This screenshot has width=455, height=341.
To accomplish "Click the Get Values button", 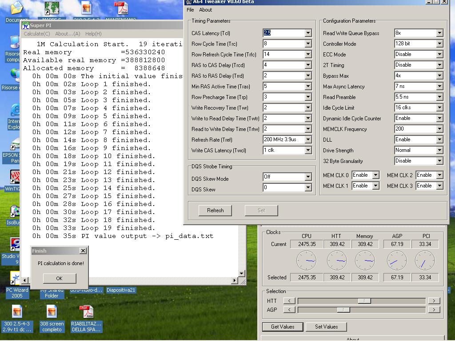I will point(283,326).
